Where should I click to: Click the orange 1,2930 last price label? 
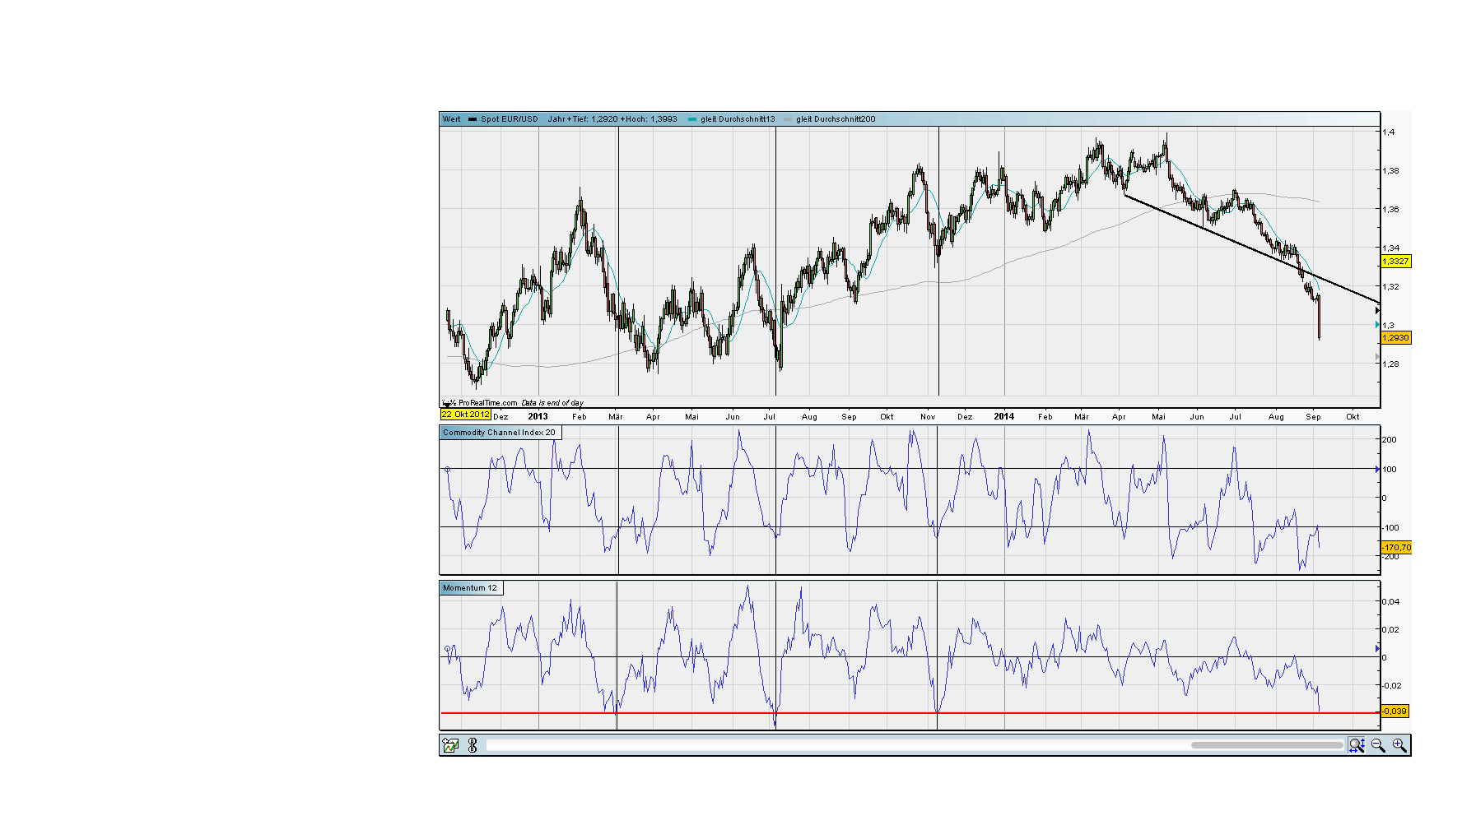(x=1395, y=338)
